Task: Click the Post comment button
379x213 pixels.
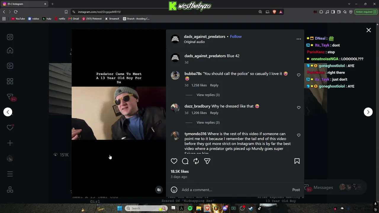Action: point(296,190)
